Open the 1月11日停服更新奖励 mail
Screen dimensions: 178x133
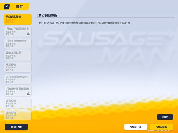(x=17, y=91)
